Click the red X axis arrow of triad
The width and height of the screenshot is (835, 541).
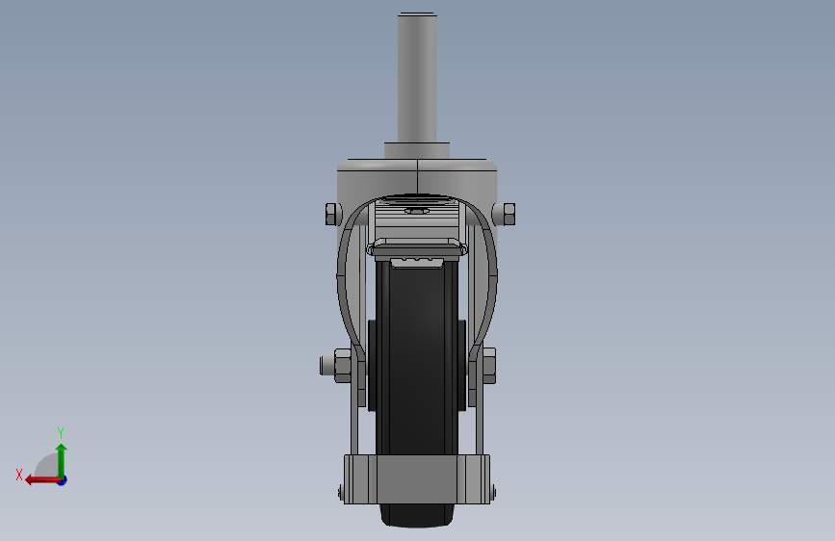(x=42, y=480)
